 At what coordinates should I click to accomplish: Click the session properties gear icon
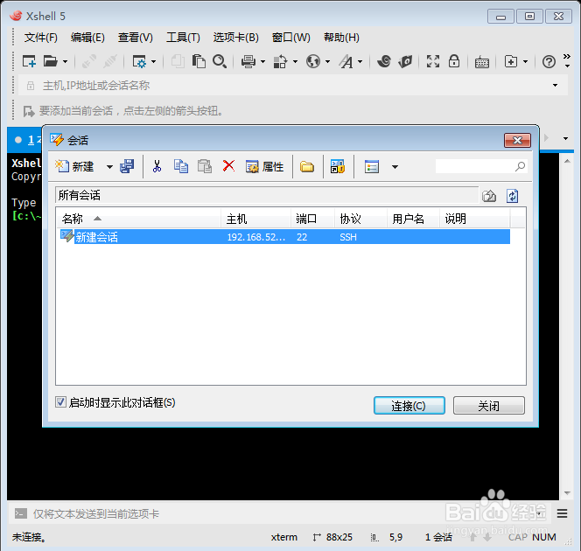(x=139, y=61)
